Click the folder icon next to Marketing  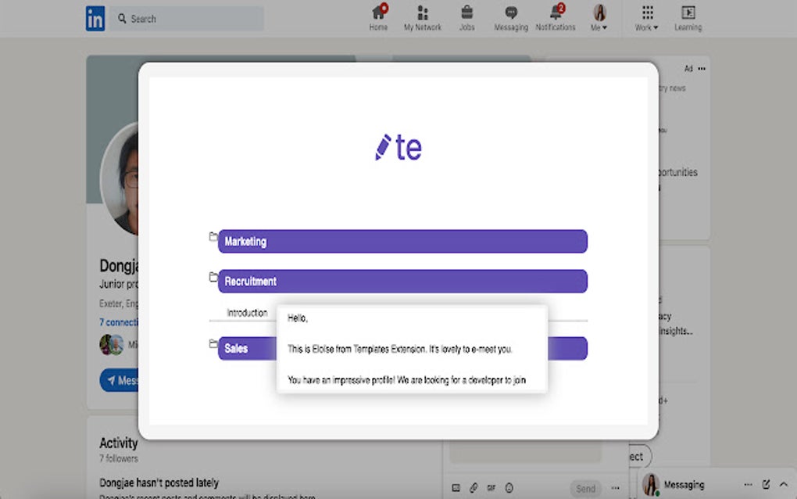click(212, 238)
